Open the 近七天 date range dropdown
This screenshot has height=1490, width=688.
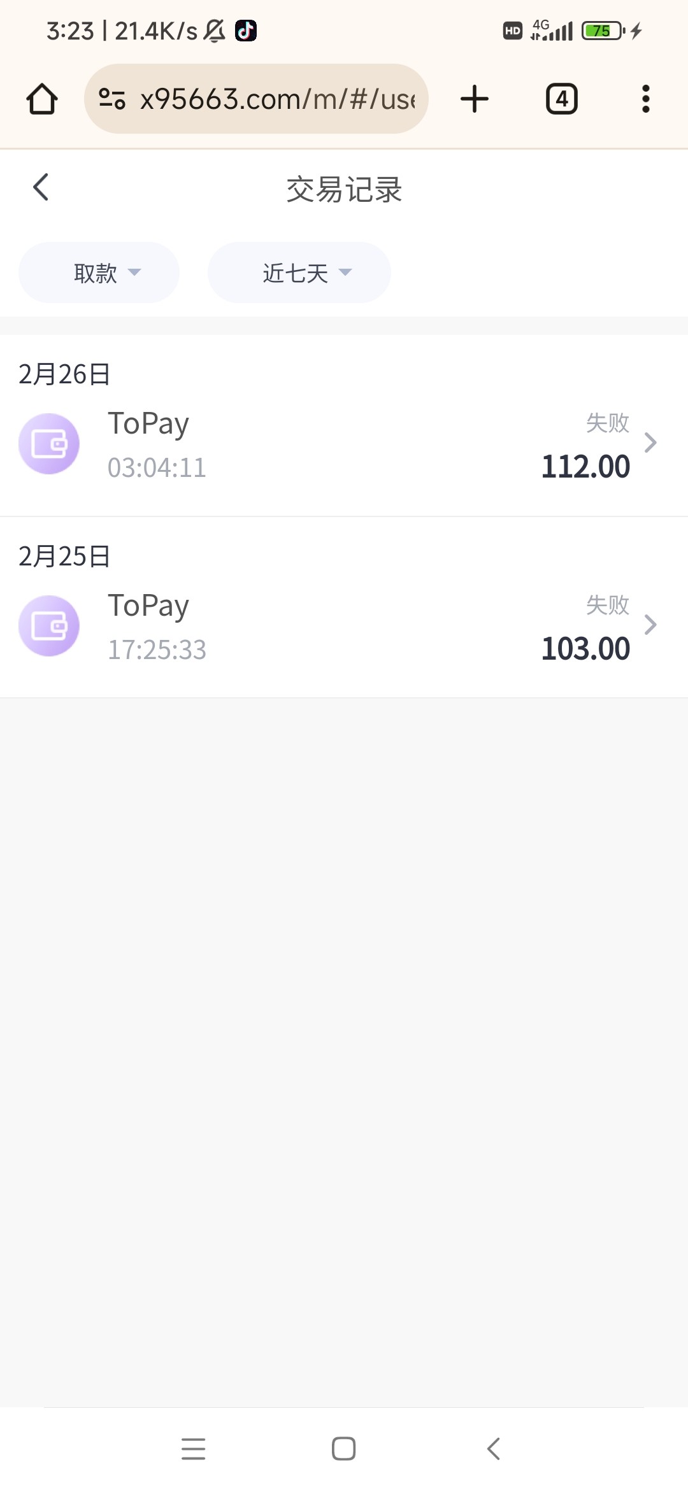point(299,273)
